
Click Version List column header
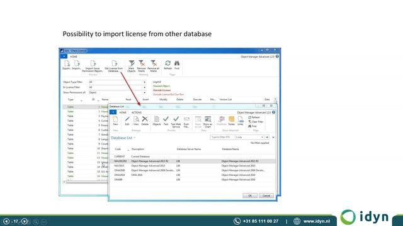(x=225, y=99)
